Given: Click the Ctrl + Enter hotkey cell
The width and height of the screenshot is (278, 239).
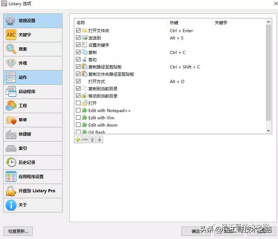Looking at the screenshot, I should [181, 31].
